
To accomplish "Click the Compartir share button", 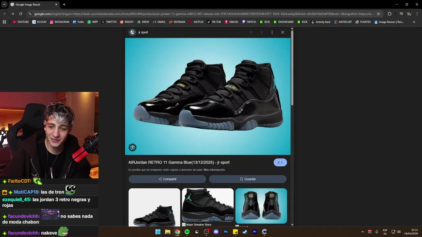I will tap(167, 179).
